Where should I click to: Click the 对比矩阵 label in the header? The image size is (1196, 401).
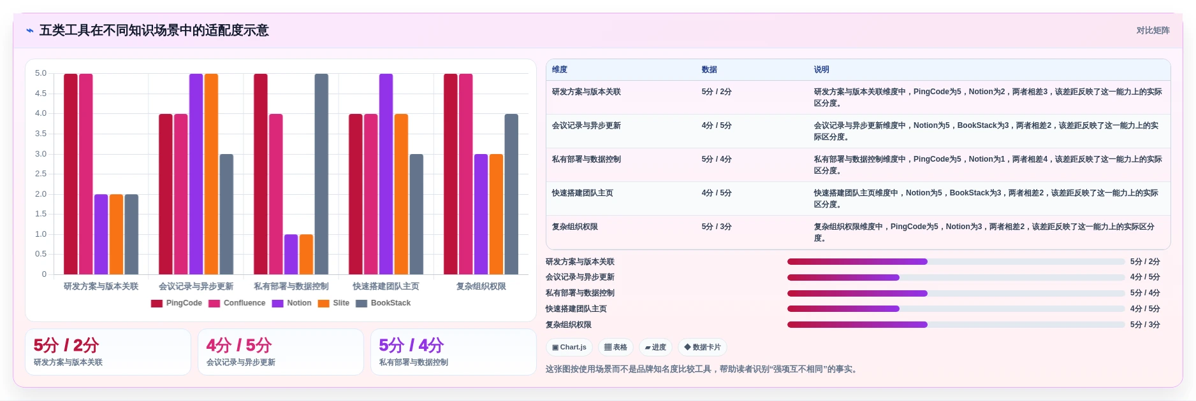point(1153,31)
